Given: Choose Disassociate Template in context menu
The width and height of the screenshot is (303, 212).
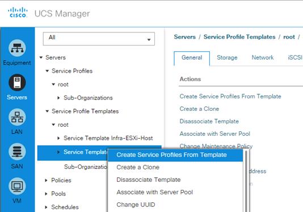Looking at the screenshot, I should pyautogui.click(x=149, y=180).
